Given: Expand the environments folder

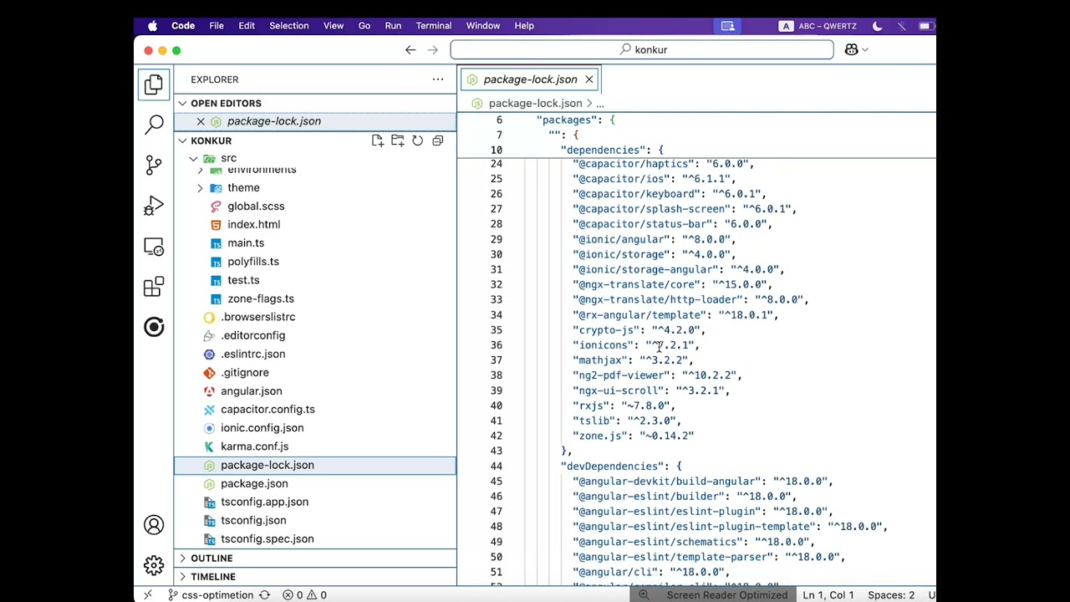Looking at the screenshot, I should coord(201,170).
